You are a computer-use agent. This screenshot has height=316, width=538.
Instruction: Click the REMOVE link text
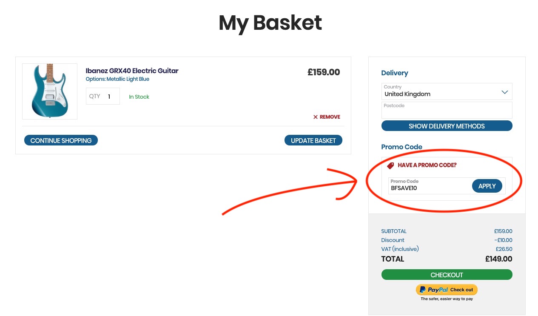tap(330, 117)
